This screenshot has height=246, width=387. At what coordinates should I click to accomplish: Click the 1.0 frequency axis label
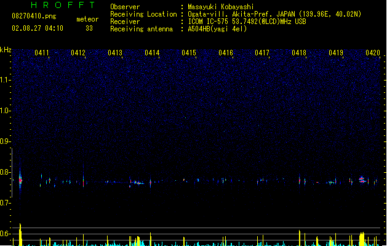(5, 111)
